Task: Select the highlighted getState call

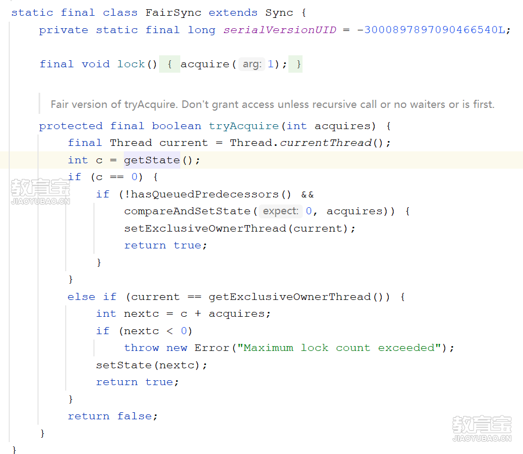Action: [x=152, y=160]
